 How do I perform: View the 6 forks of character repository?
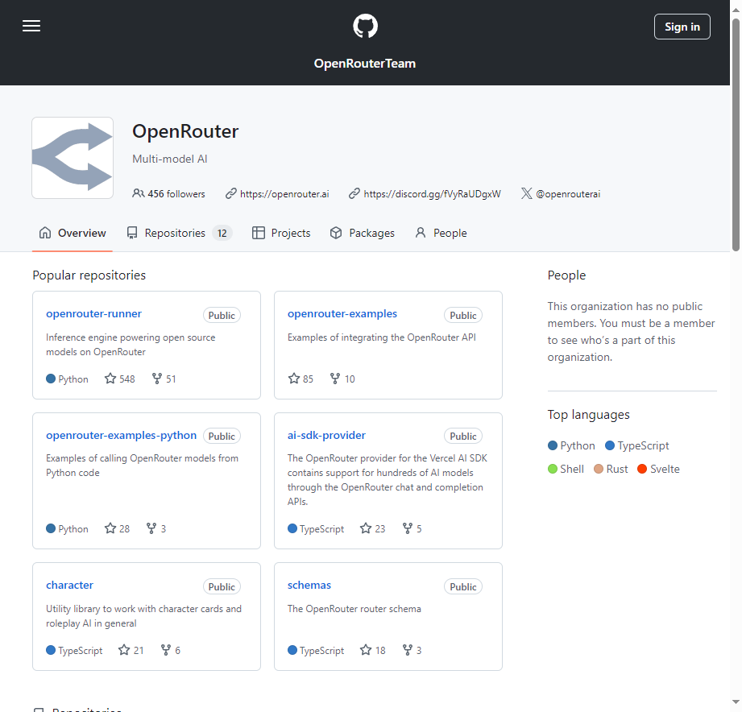(x=170, y=651)
